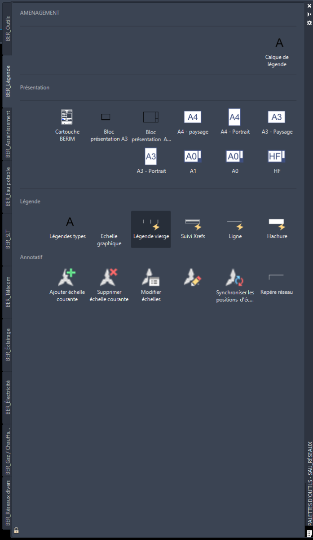Activate the Légende vierge tool

coord(151,229)
